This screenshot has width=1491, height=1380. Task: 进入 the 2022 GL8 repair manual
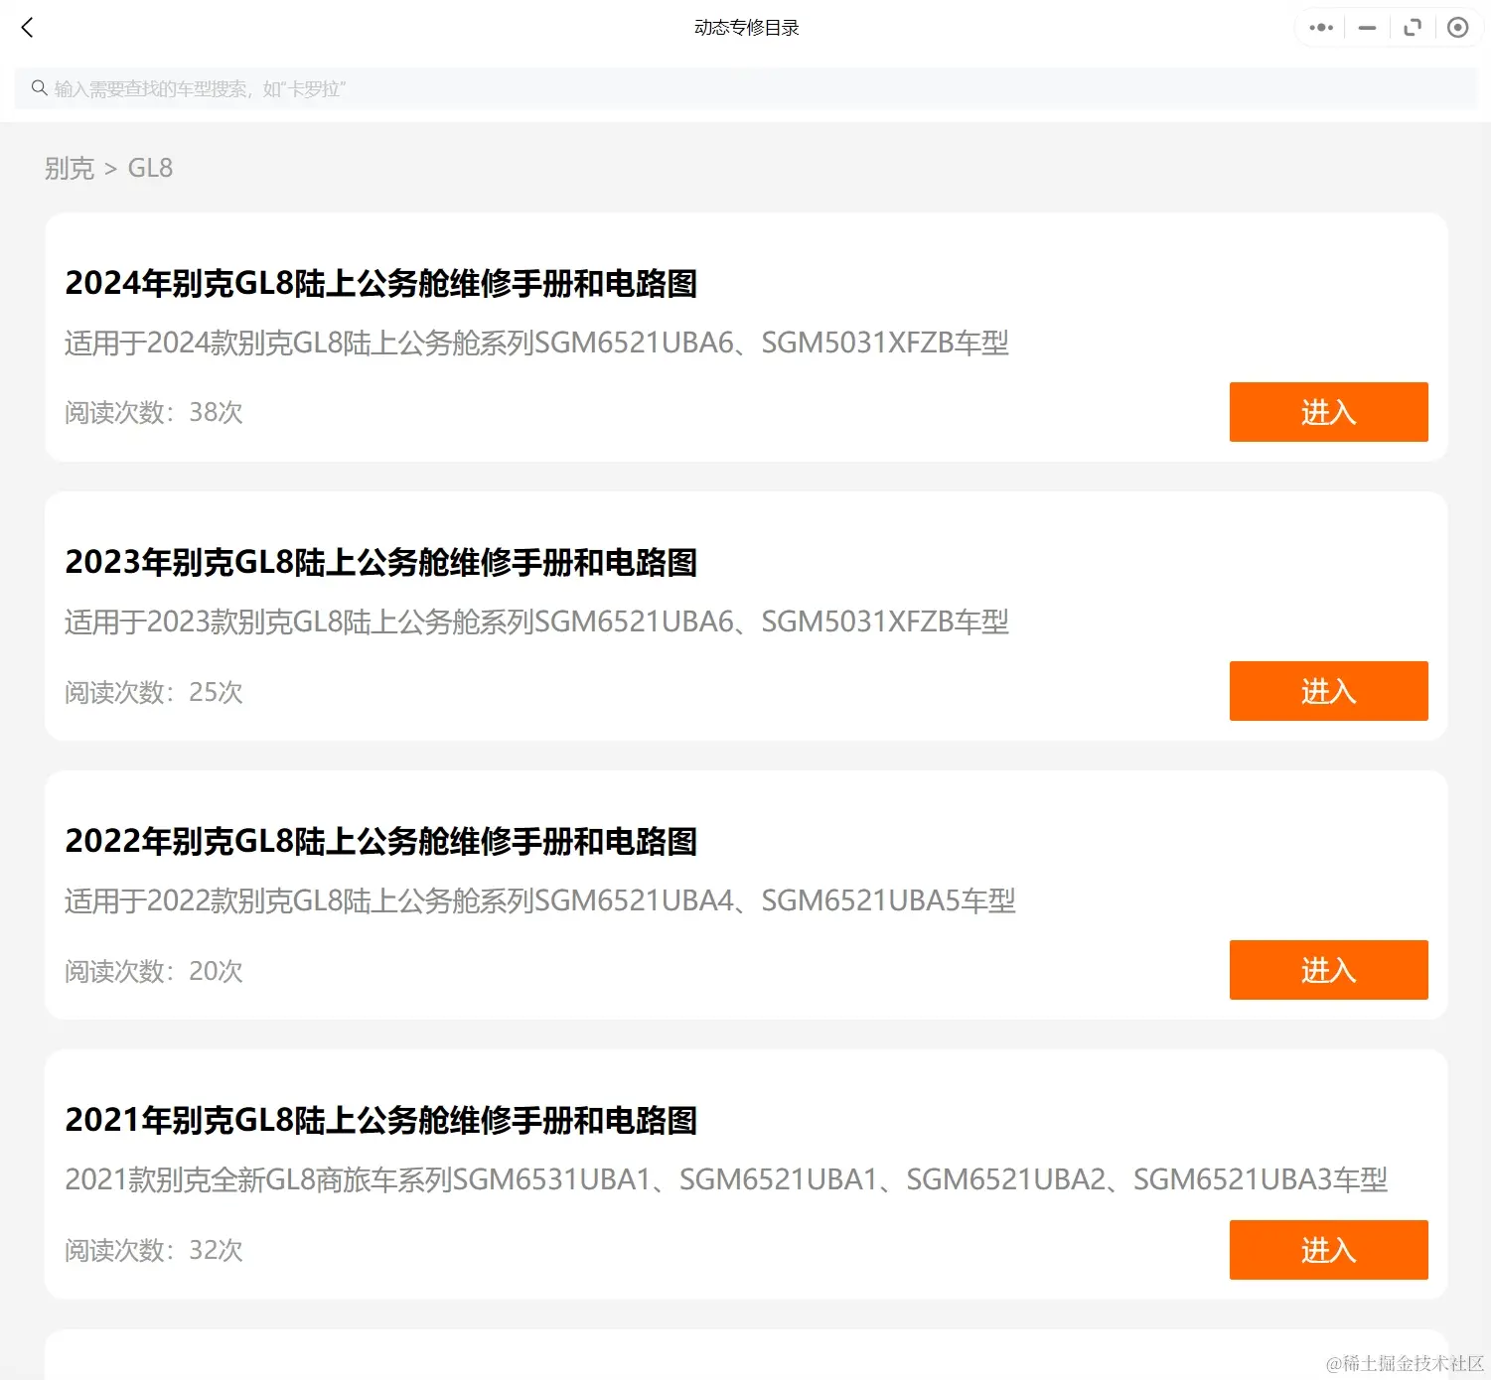1328,970
